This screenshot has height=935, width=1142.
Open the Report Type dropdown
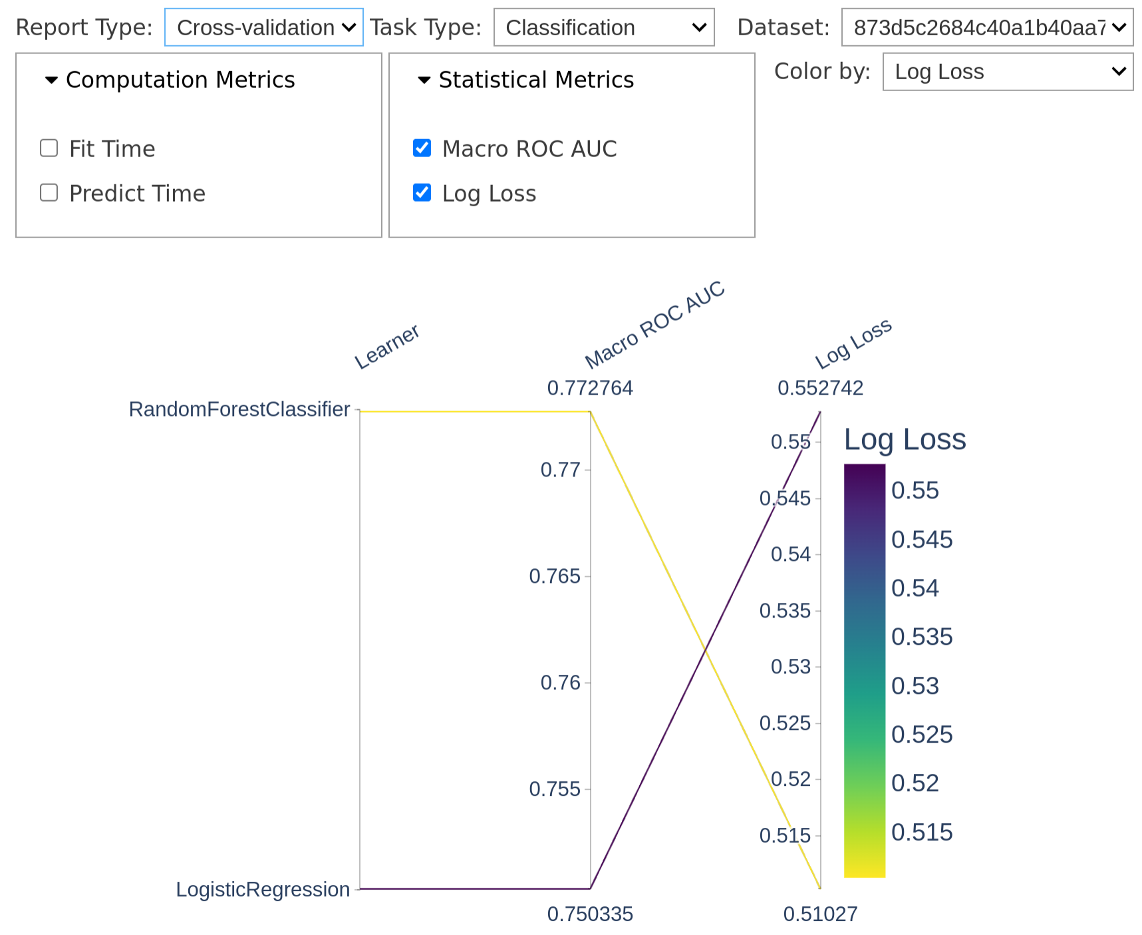tap(263, 27)
